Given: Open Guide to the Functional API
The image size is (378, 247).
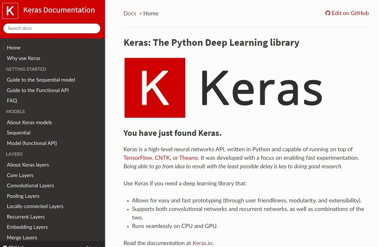Looking at the screenshot, I should click(x=38, y=90).
